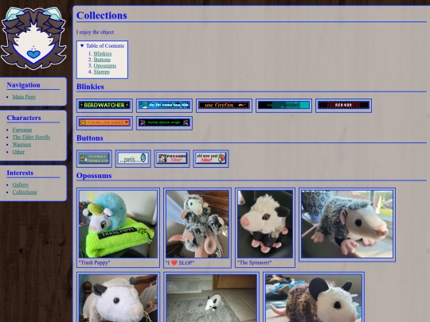Open the brown knitted opossum plush photo
This screenshot has width=430, height=322.
coord(314,298)
